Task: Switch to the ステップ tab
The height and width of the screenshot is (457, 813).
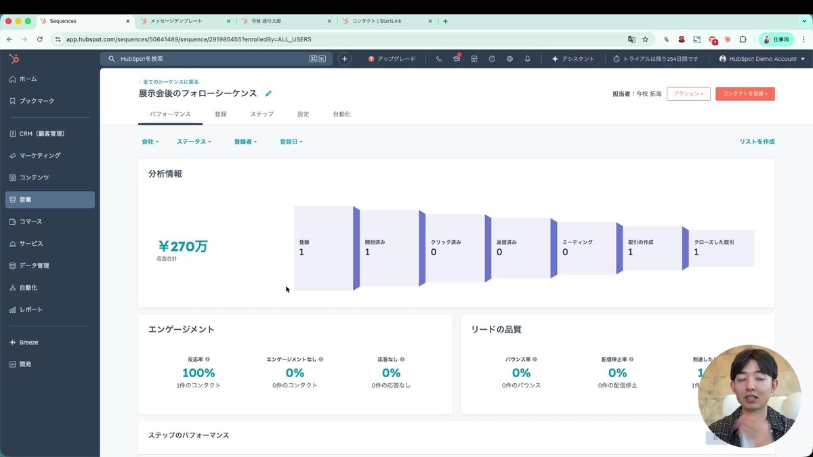Action: (262, 114)
